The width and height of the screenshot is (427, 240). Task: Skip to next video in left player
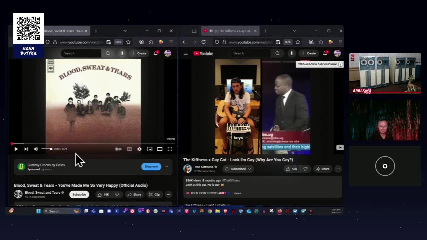(x=26, y=149)
